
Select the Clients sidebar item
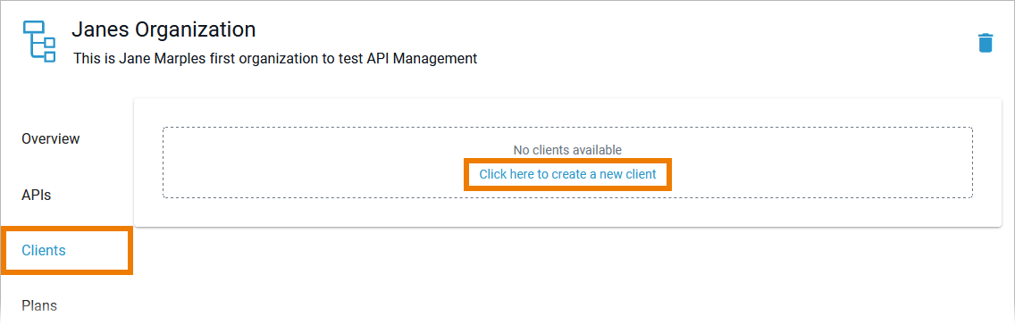[44, 251]
